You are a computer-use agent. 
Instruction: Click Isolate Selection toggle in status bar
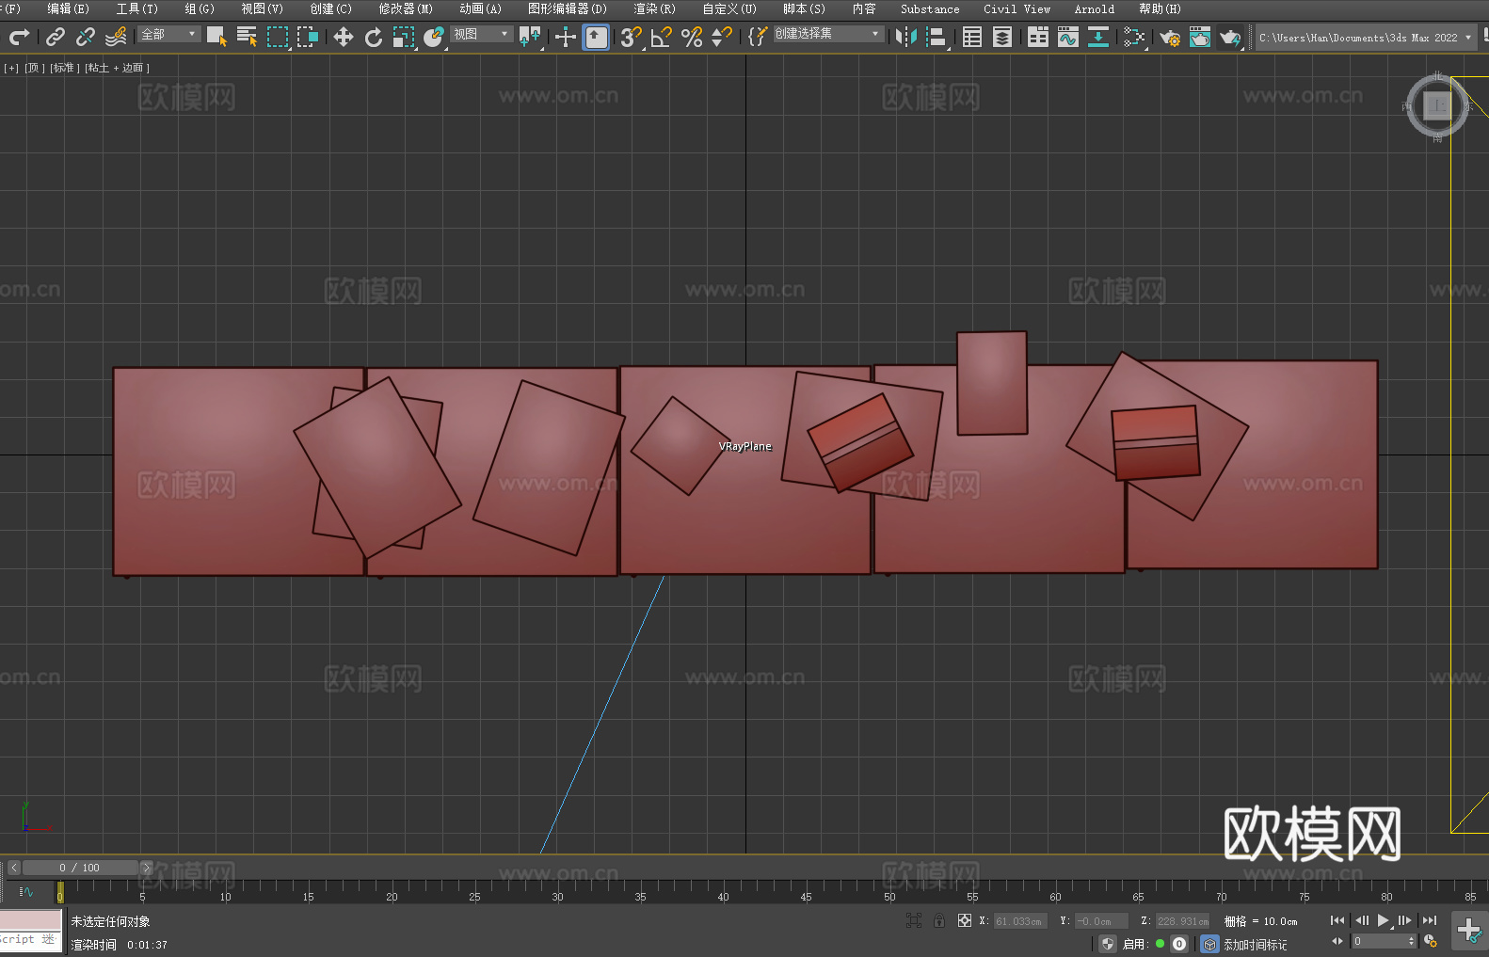(x=914, y=920)
